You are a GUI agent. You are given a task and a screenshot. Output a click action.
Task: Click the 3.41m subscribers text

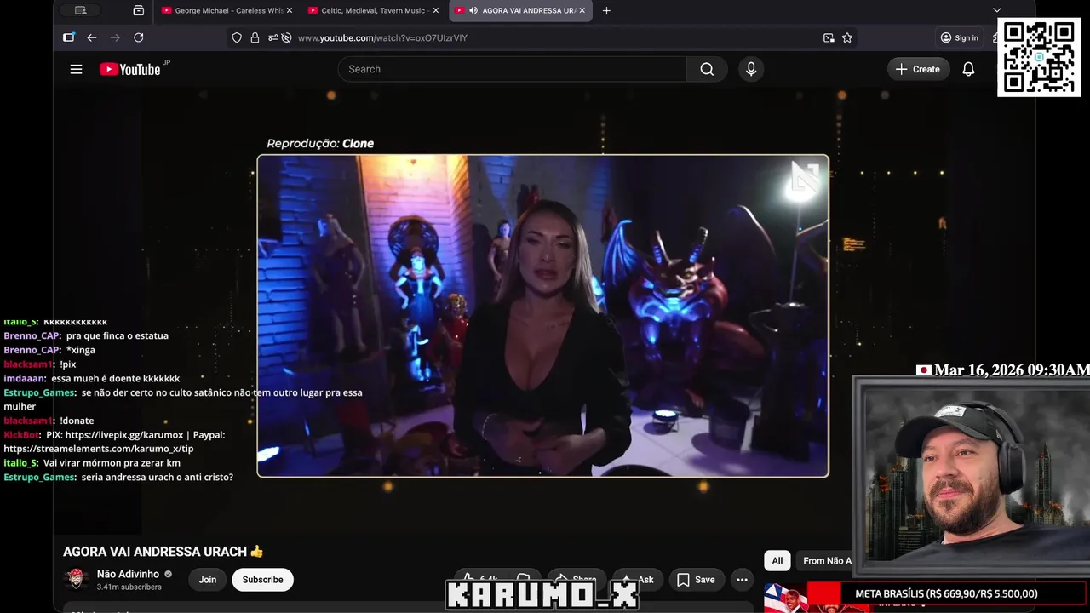(x=129, y=587)
